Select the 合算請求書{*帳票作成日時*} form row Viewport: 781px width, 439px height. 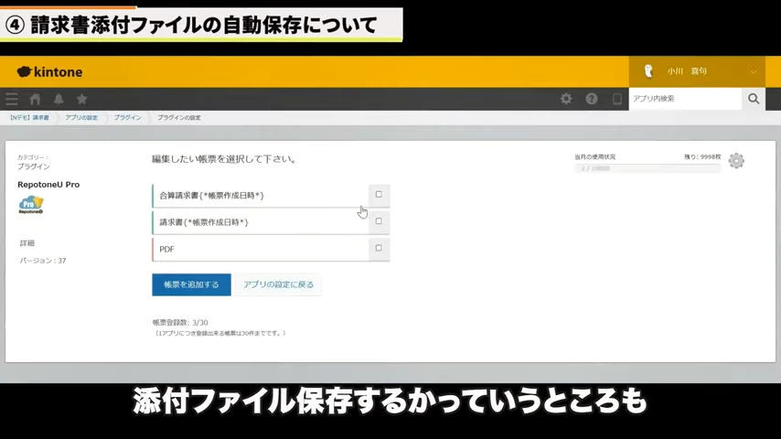[x=260, y=196]
